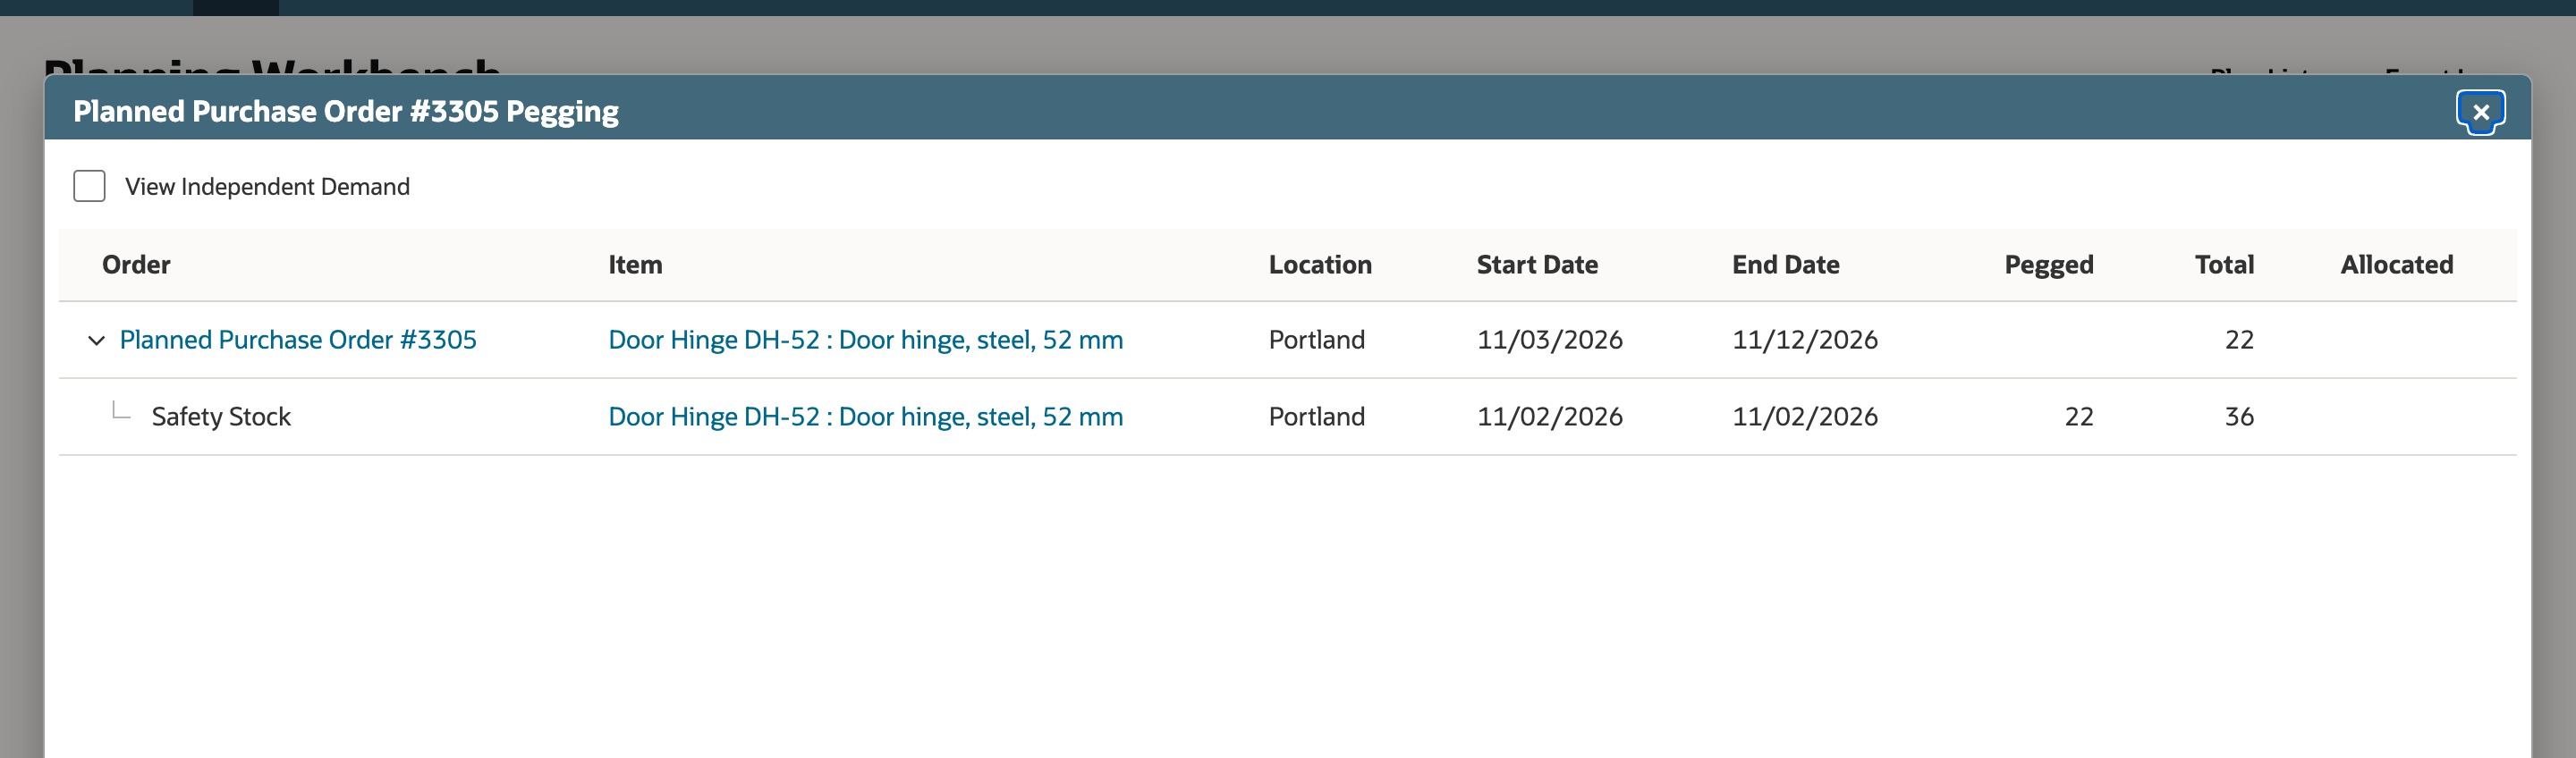Collapse Planned Purchase Order #3305 row

click(96, 340)
